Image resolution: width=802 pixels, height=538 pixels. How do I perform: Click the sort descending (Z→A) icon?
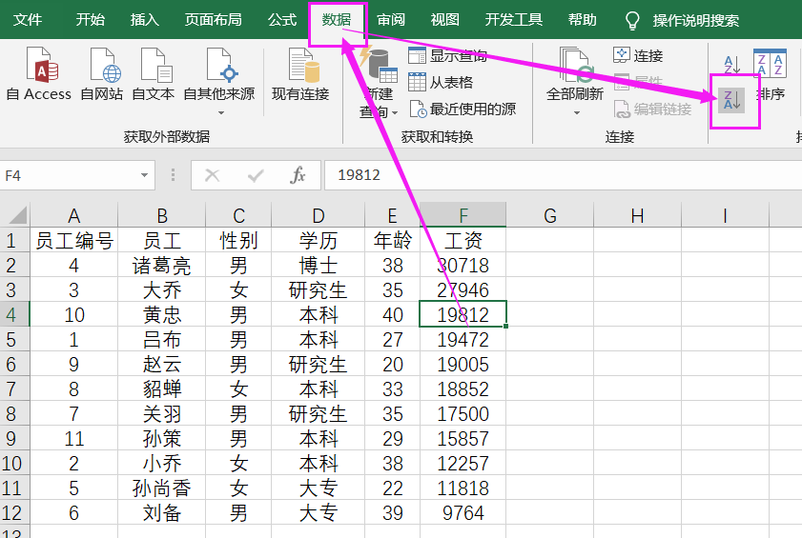pyautogui.click(x=732, y=99)
